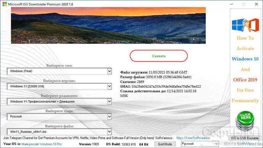
Task: Click the Version: 1909 text
Action: pyautogui.click(x=89, y=144)
